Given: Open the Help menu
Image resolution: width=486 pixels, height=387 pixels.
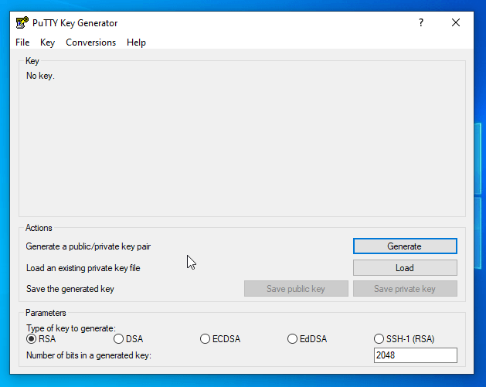Looking at the screenshot, I should pos(136,42).
